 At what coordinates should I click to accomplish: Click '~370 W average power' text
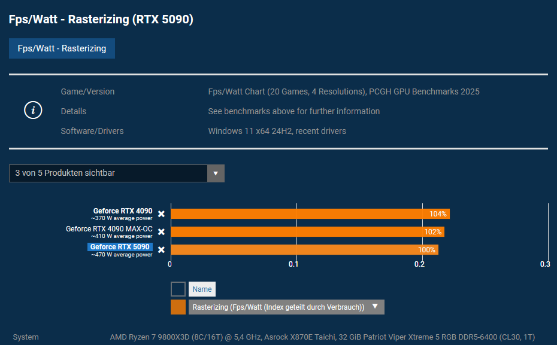(122, 218)
